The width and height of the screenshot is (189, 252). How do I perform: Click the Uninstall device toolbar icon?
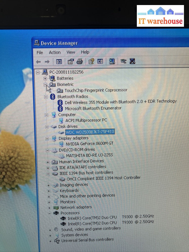tap(132, 61)
